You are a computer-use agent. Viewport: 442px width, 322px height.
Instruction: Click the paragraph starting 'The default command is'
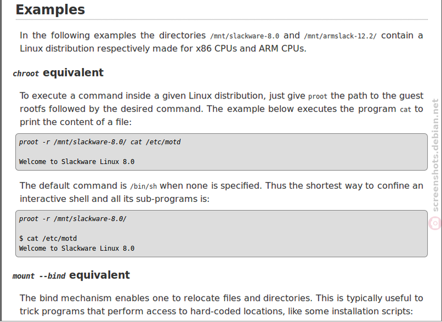[222, 192]
